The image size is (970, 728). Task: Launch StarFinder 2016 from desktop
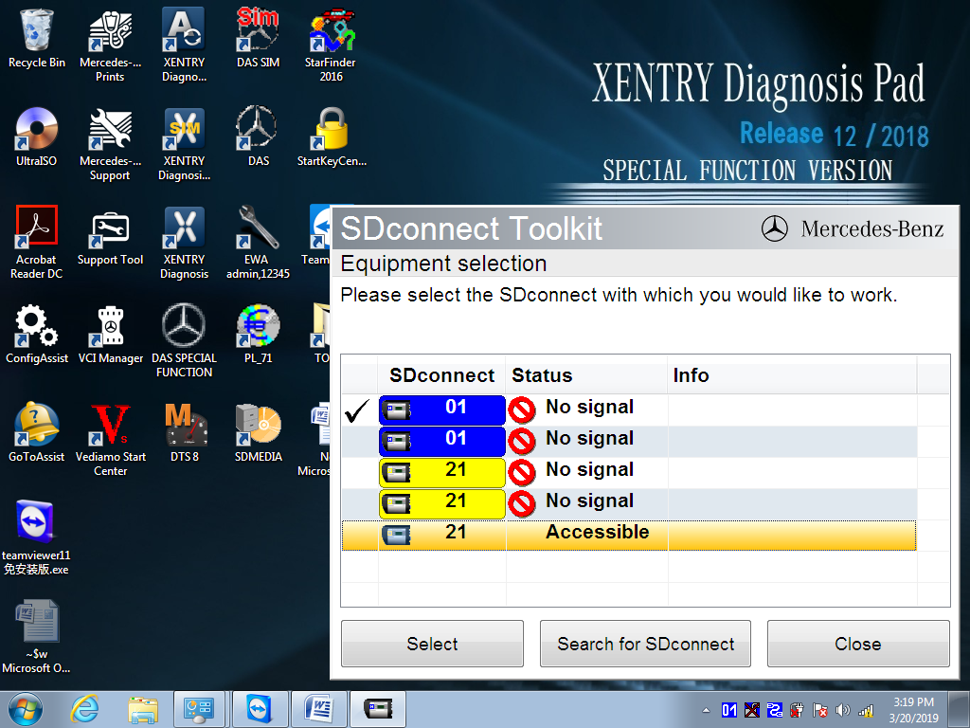331,45
